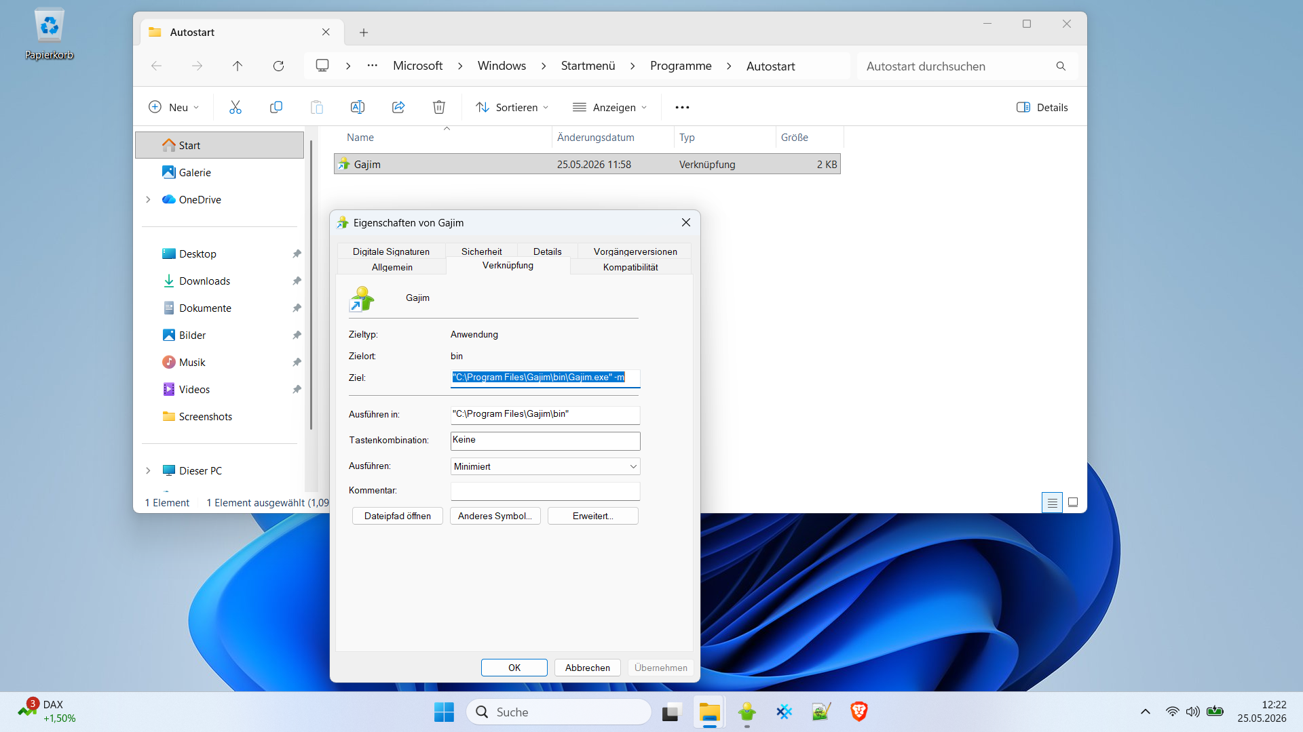Switch to large thumbnails view icon
This screenshot has width=1303, height=732.
pyautogui.click(x=1073, y=502)
